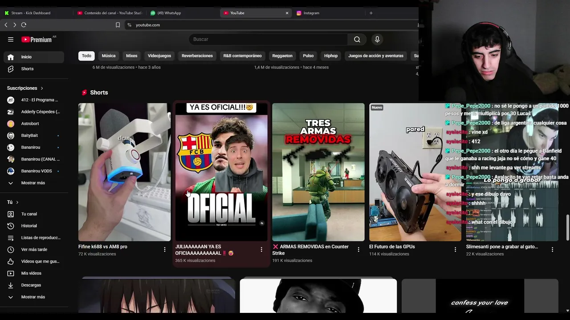Click the page vertical scrollbar
Image resolution: width=570 pixels, height=320 pixels.
(567, 228)
